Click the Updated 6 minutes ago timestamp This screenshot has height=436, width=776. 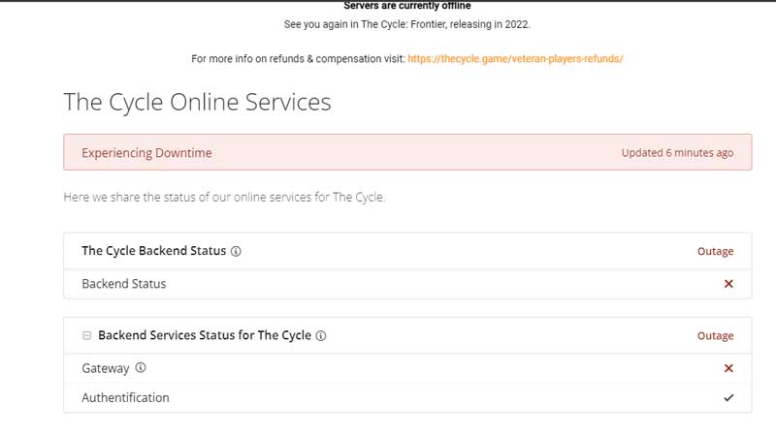(677, 153)
